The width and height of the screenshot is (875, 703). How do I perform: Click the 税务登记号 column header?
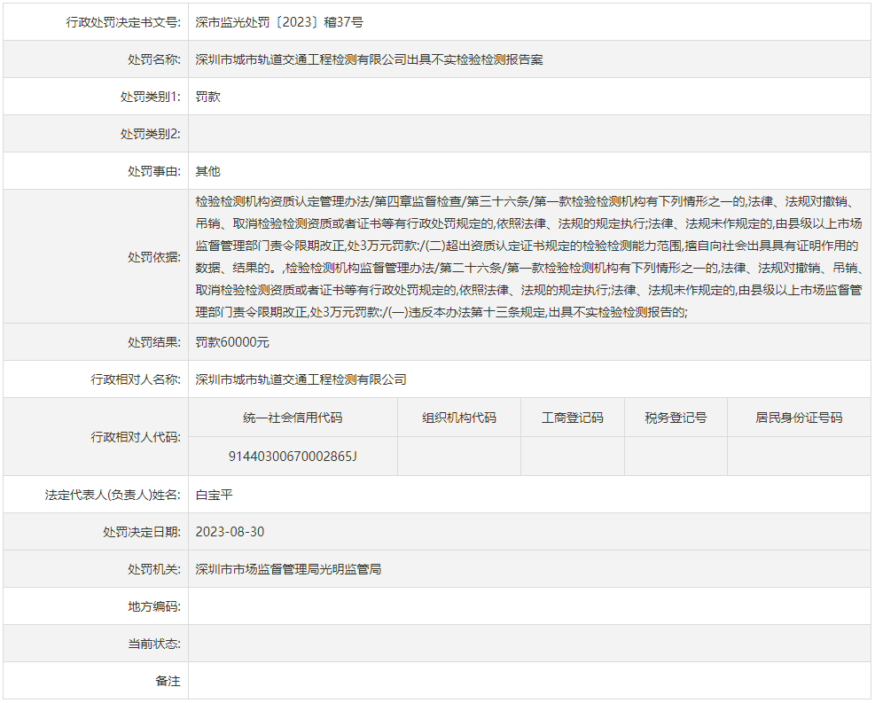[676, 418]
